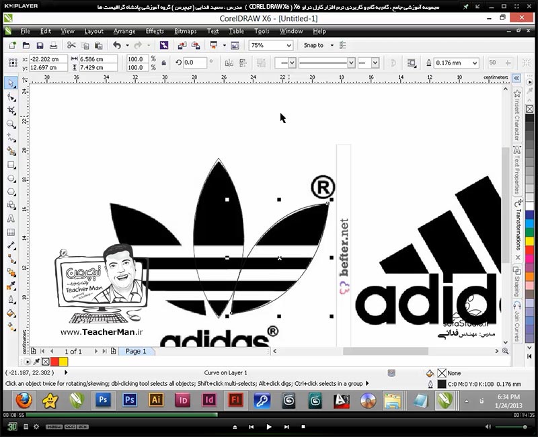Screen dimensions: 538x437
Task: Open the Bitmaps menu
Action: click(x=186, y=31)
